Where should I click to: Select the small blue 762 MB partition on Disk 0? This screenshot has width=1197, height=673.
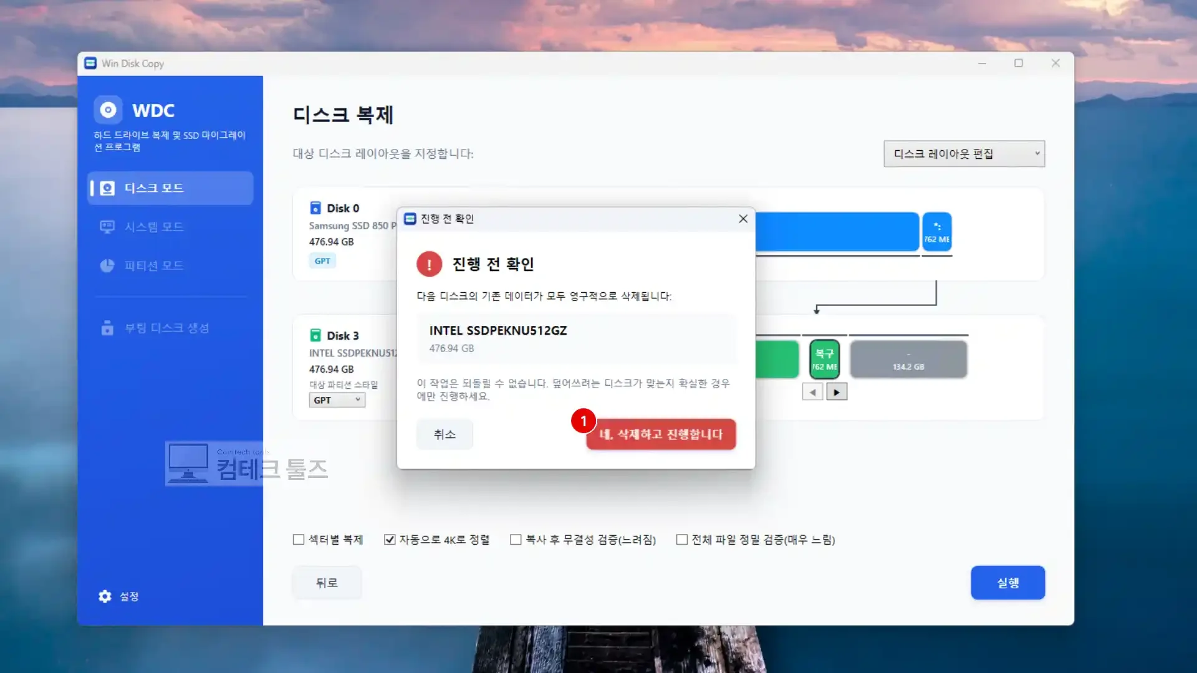click(x=936, y=232)
